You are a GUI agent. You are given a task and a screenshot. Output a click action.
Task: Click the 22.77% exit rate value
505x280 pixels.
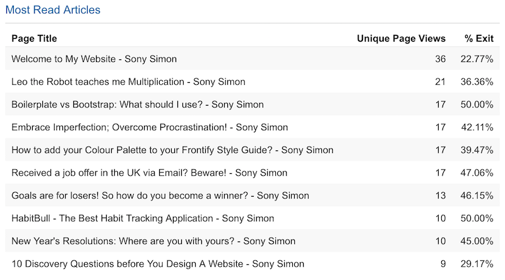477,59
